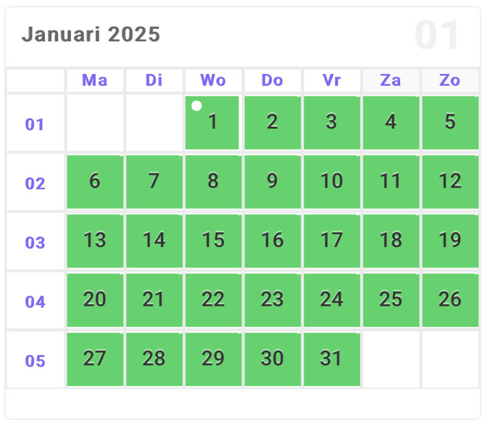The height and width of the screenshot is (424, 485).
Task: Select Saturday January 25
Action: coord(391,300)
